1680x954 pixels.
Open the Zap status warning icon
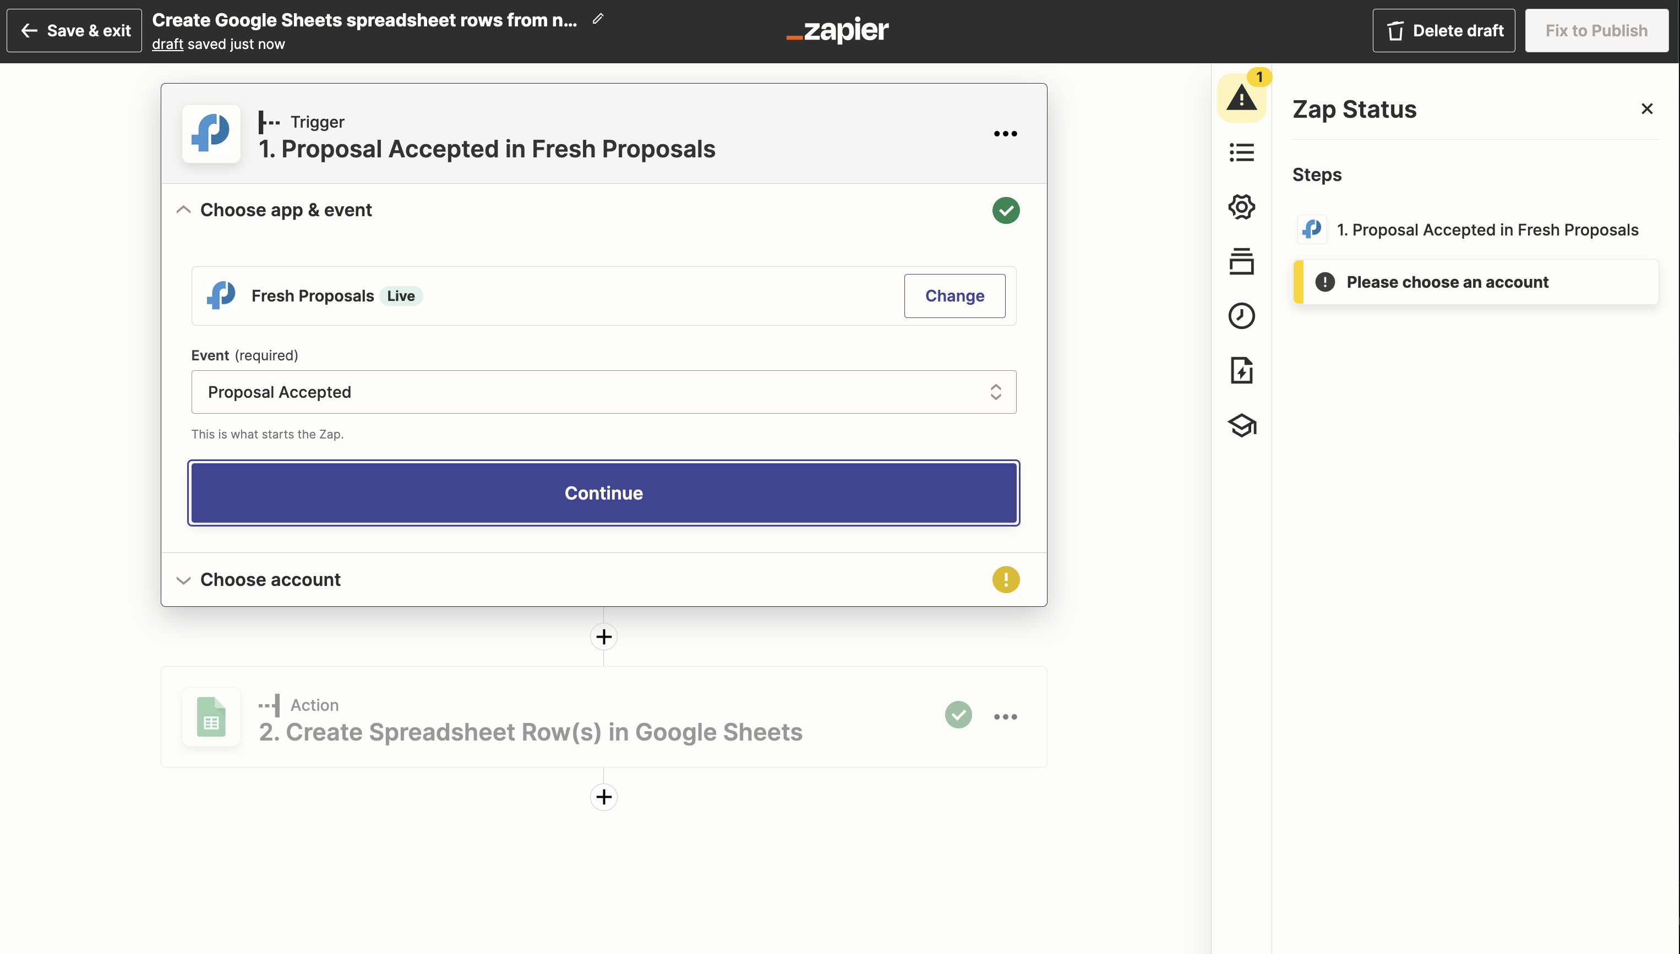[x=1241, y=99]
